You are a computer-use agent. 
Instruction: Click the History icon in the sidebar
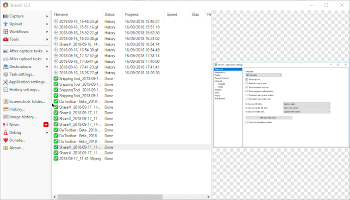5,109
